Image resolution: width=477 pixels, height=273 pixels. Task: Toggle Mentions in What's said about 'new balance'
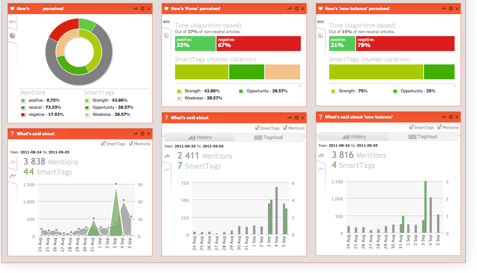439,127
